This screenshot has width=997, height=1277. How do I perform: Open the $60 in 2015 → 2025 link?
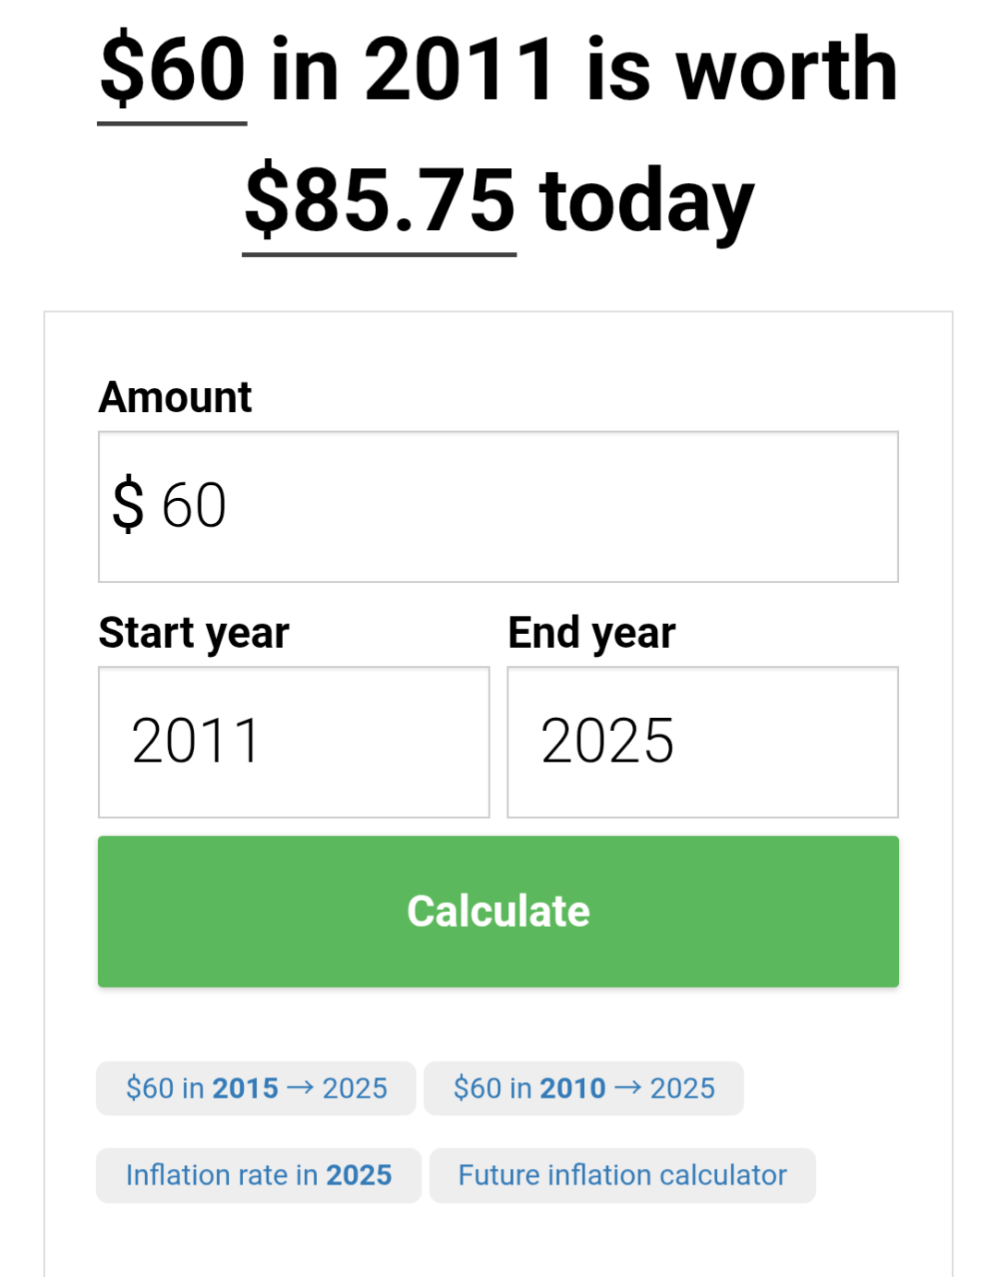[256, 1088]
